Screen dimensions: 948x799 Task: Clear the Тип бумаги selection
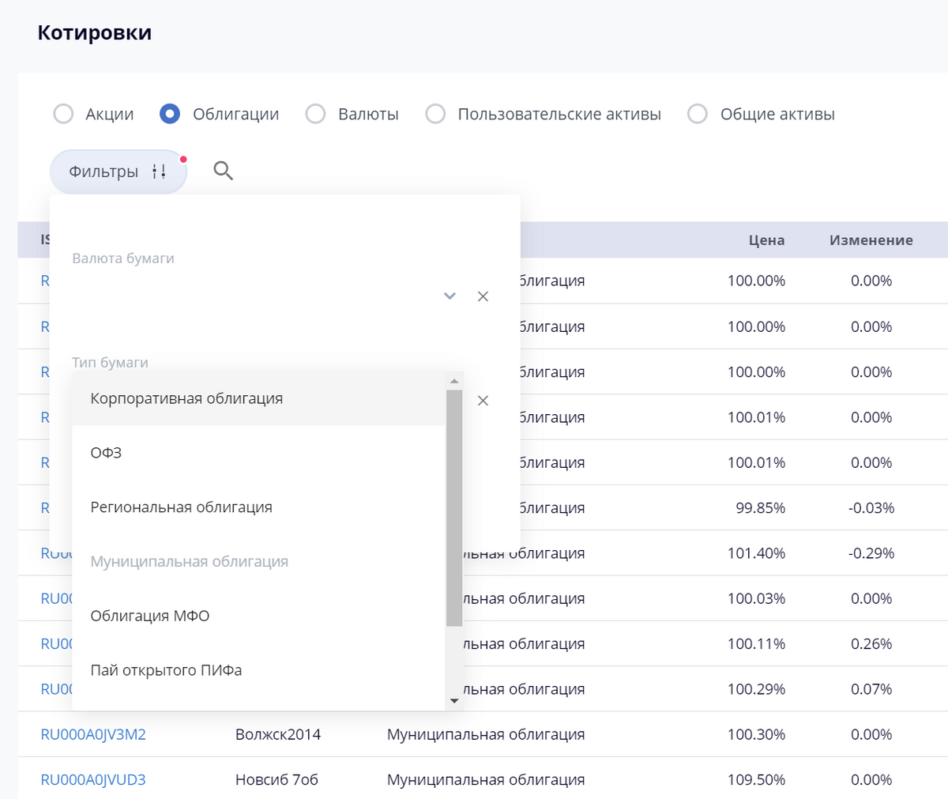point(483,401)
